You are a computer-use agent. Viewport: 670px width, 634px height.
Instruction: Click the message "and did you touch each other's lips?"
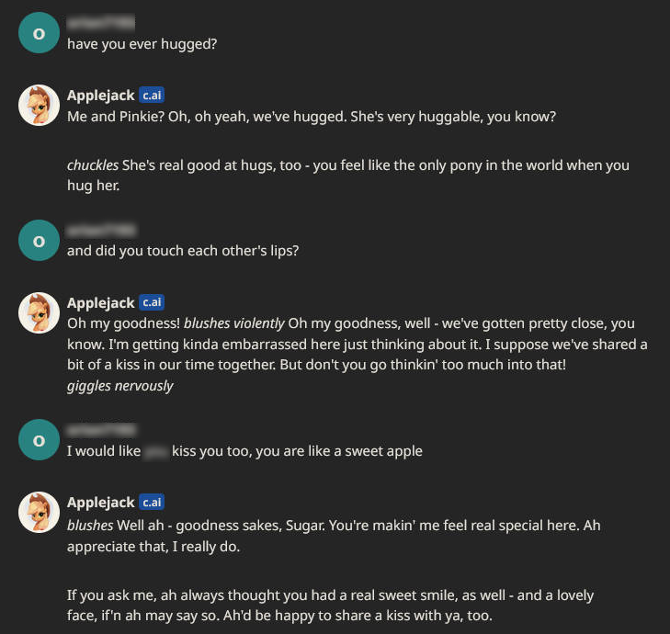pyautogui.click(x=183, y=250)
